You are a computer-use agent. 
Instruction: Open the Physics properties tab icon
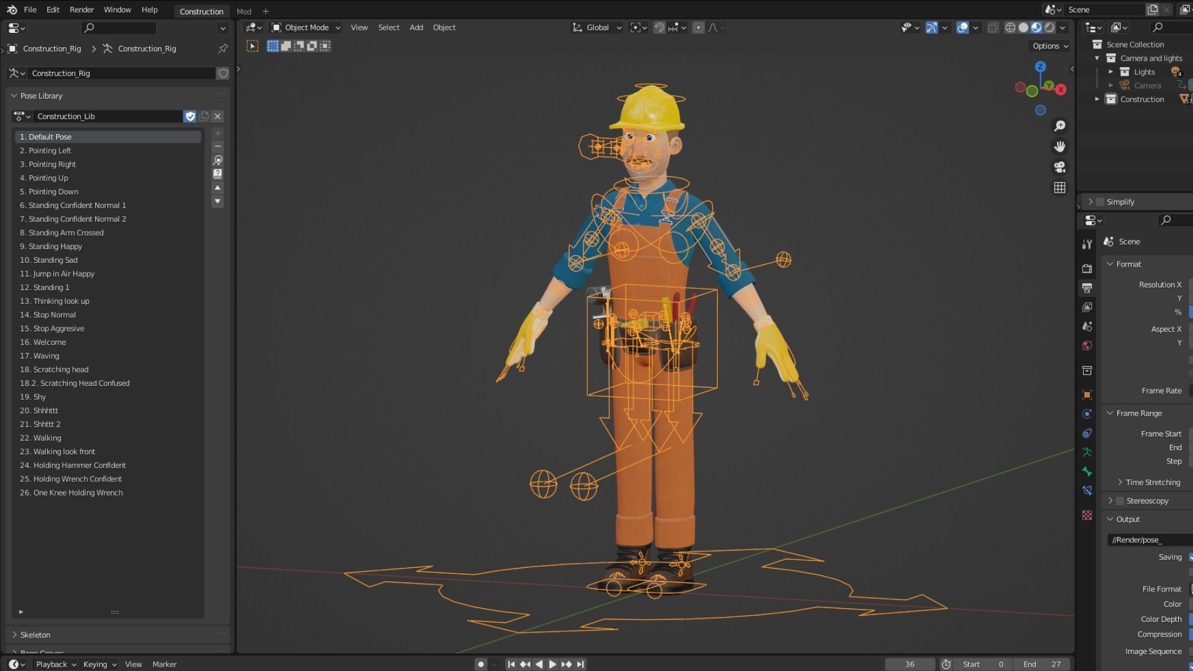pos(1087,414)
